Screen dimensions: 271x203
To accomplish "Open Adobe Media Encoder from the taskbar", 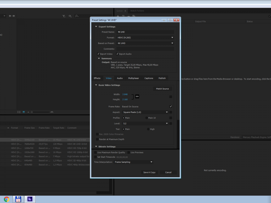I will [x=30, y=199].
